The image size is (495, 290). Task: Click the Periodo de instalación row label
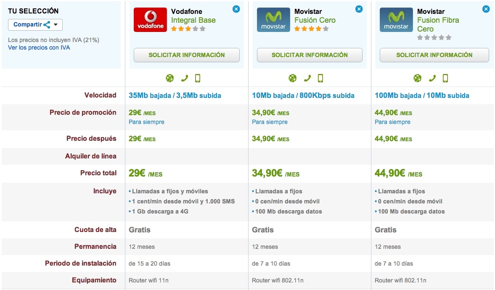80,264
